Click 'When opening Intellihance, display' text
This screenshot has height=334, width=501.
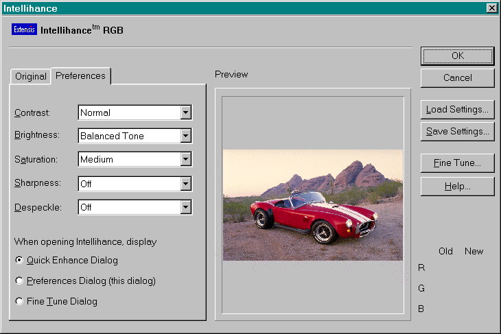[x=85, y=241]
